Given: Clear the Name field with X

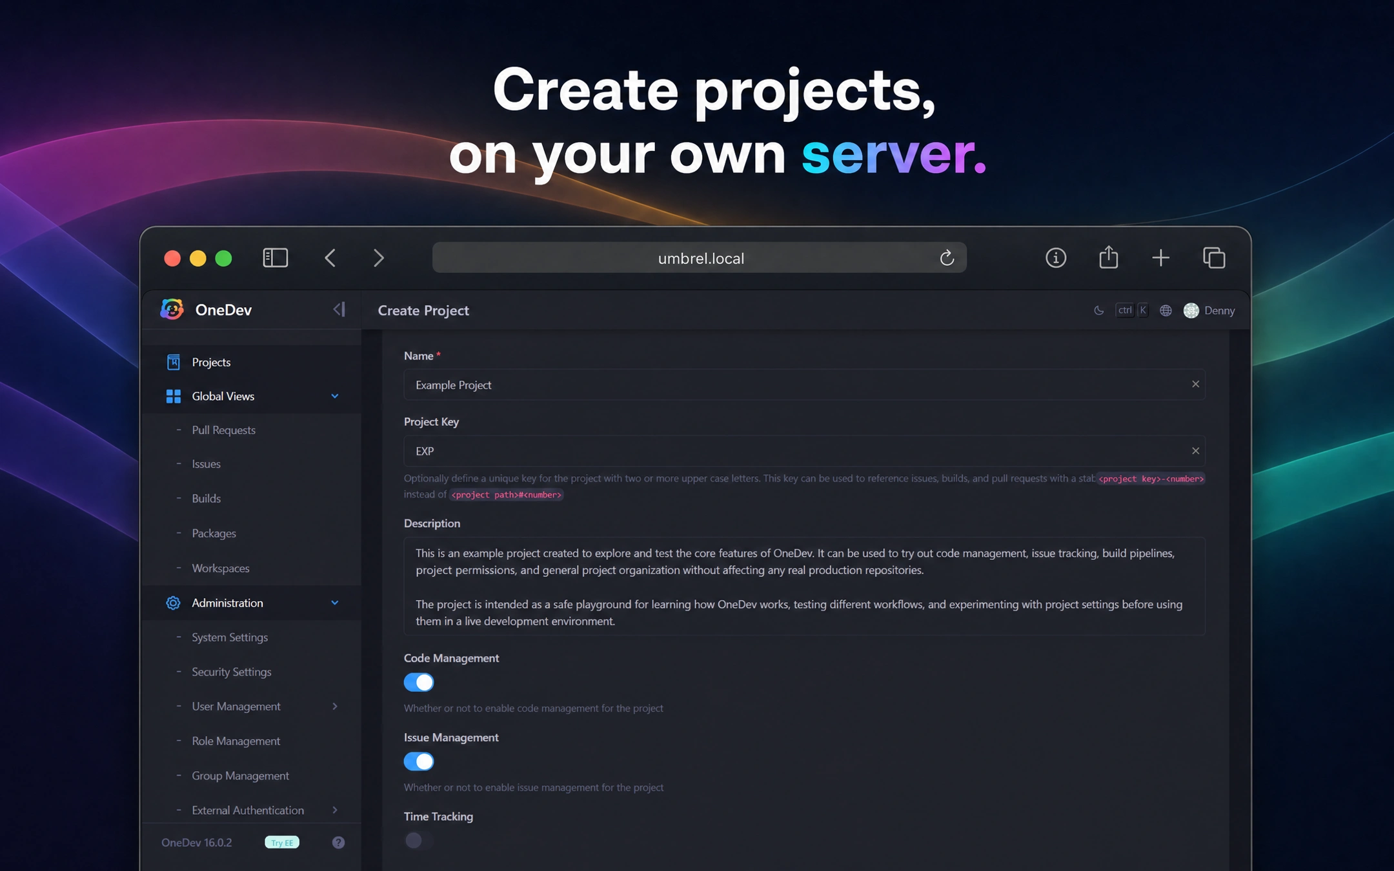Looking at the screenshot, I should (1195, 384).
